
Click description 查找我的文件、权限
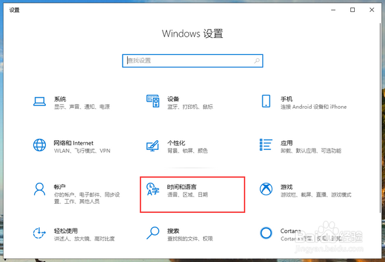coord(190,238)
